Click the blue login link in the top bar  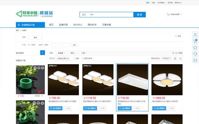148,3
